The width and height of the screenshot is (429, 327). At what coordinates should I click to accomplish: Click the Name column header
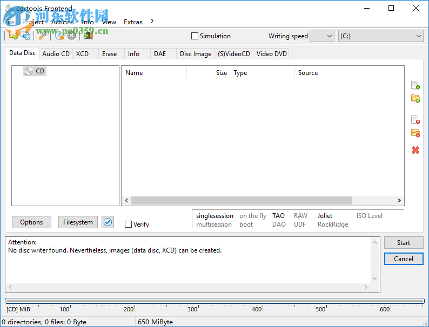154,73
